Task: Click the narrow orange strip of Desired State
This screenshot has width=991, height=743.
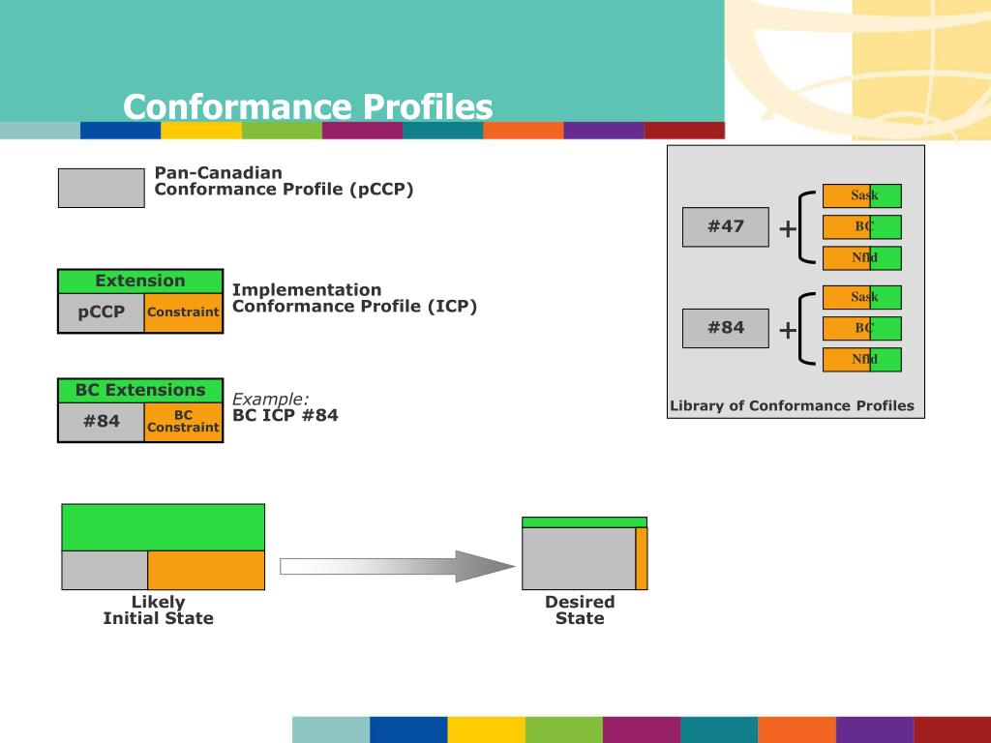Action: pyautogui.click(x=642, y=559)
